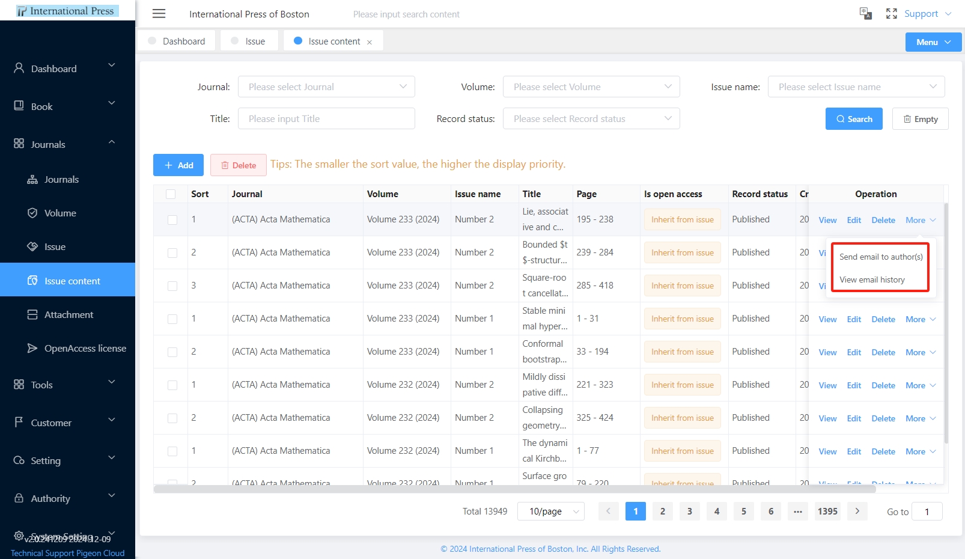Open the Issue name select dropdown
This screenshot has height=559, width=965.
(x=856, y=87)
